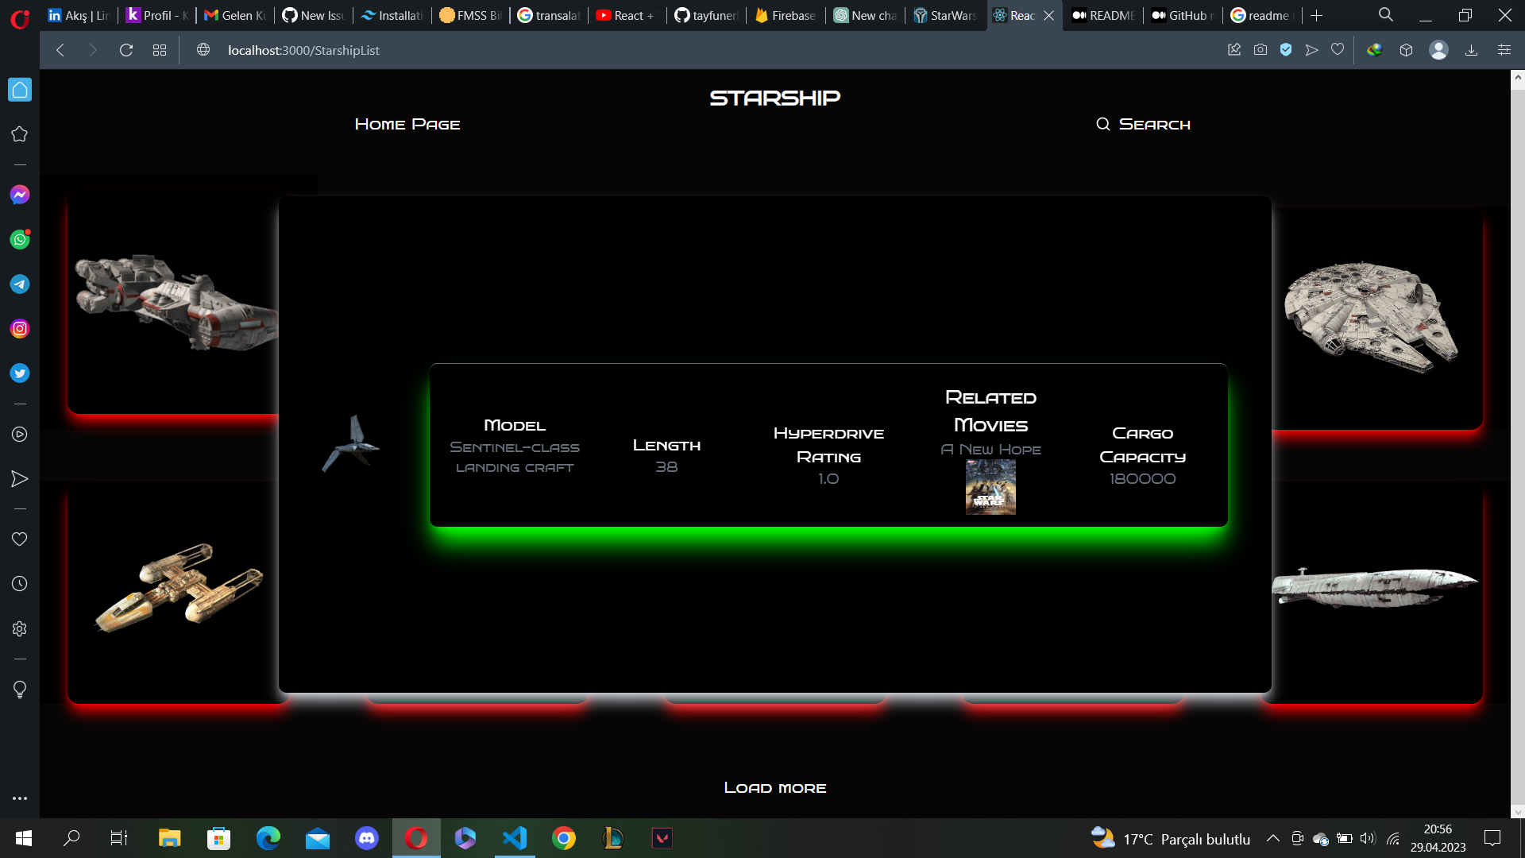Open sidebar three-dots setup menu
This screenshot has width=1525, height=858.
point(20,798)
